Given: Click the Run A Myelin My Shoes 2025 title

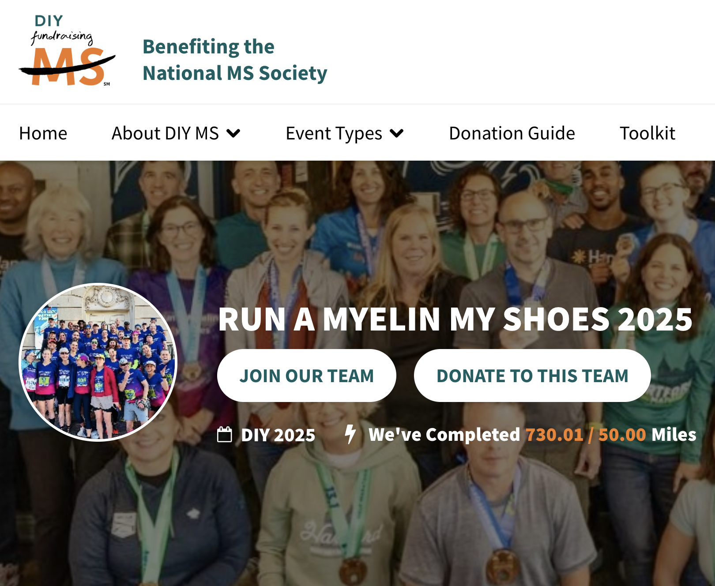Looking at the screenshot, I should 455,319.
